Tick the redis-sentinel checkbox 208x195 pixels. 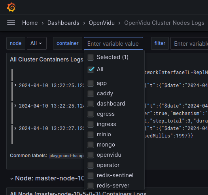point(91,175)
